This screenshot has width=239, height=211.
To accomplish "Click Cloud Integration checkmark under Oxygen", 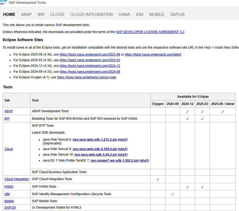I will pyautogui.click(x=158, y=180).
